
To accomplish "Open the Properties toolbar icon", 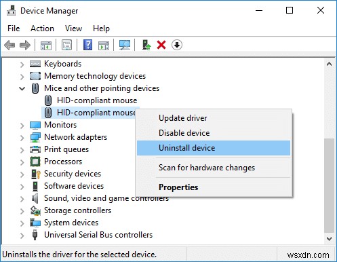I will 66,45.
